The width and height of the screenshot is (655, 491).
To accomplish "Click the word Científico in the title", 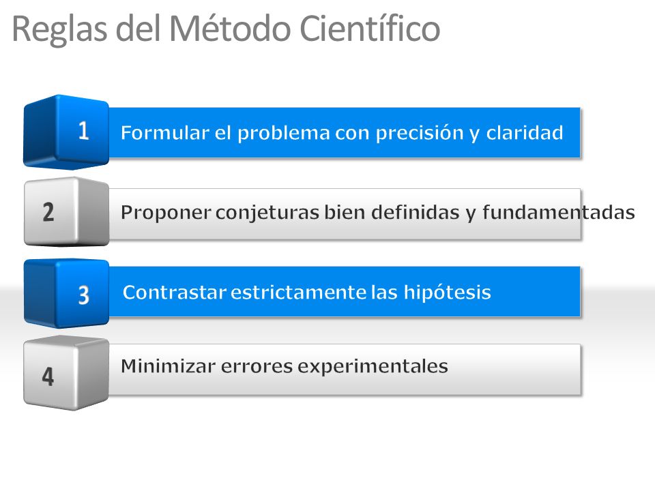I will [x=370, y=29].
